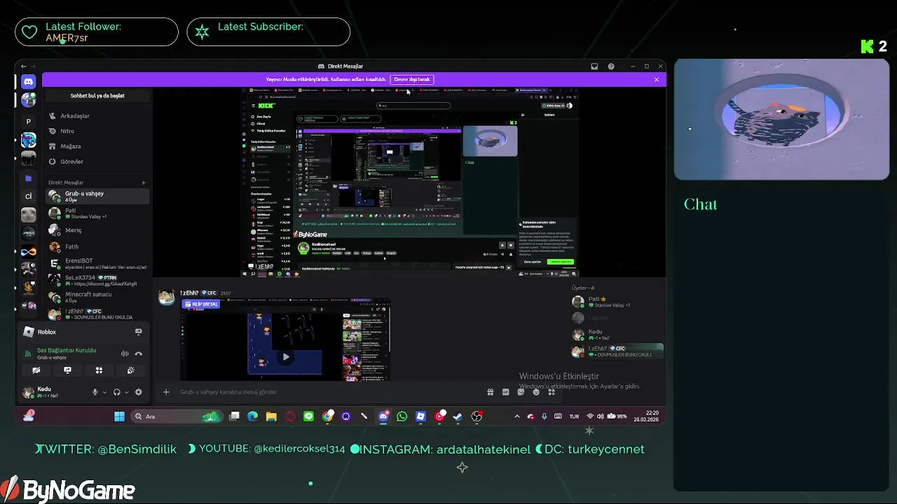Toggle microphone mute in user panel
The height and width of the screenshot is (504, 897).
click(x=95, y=392)
